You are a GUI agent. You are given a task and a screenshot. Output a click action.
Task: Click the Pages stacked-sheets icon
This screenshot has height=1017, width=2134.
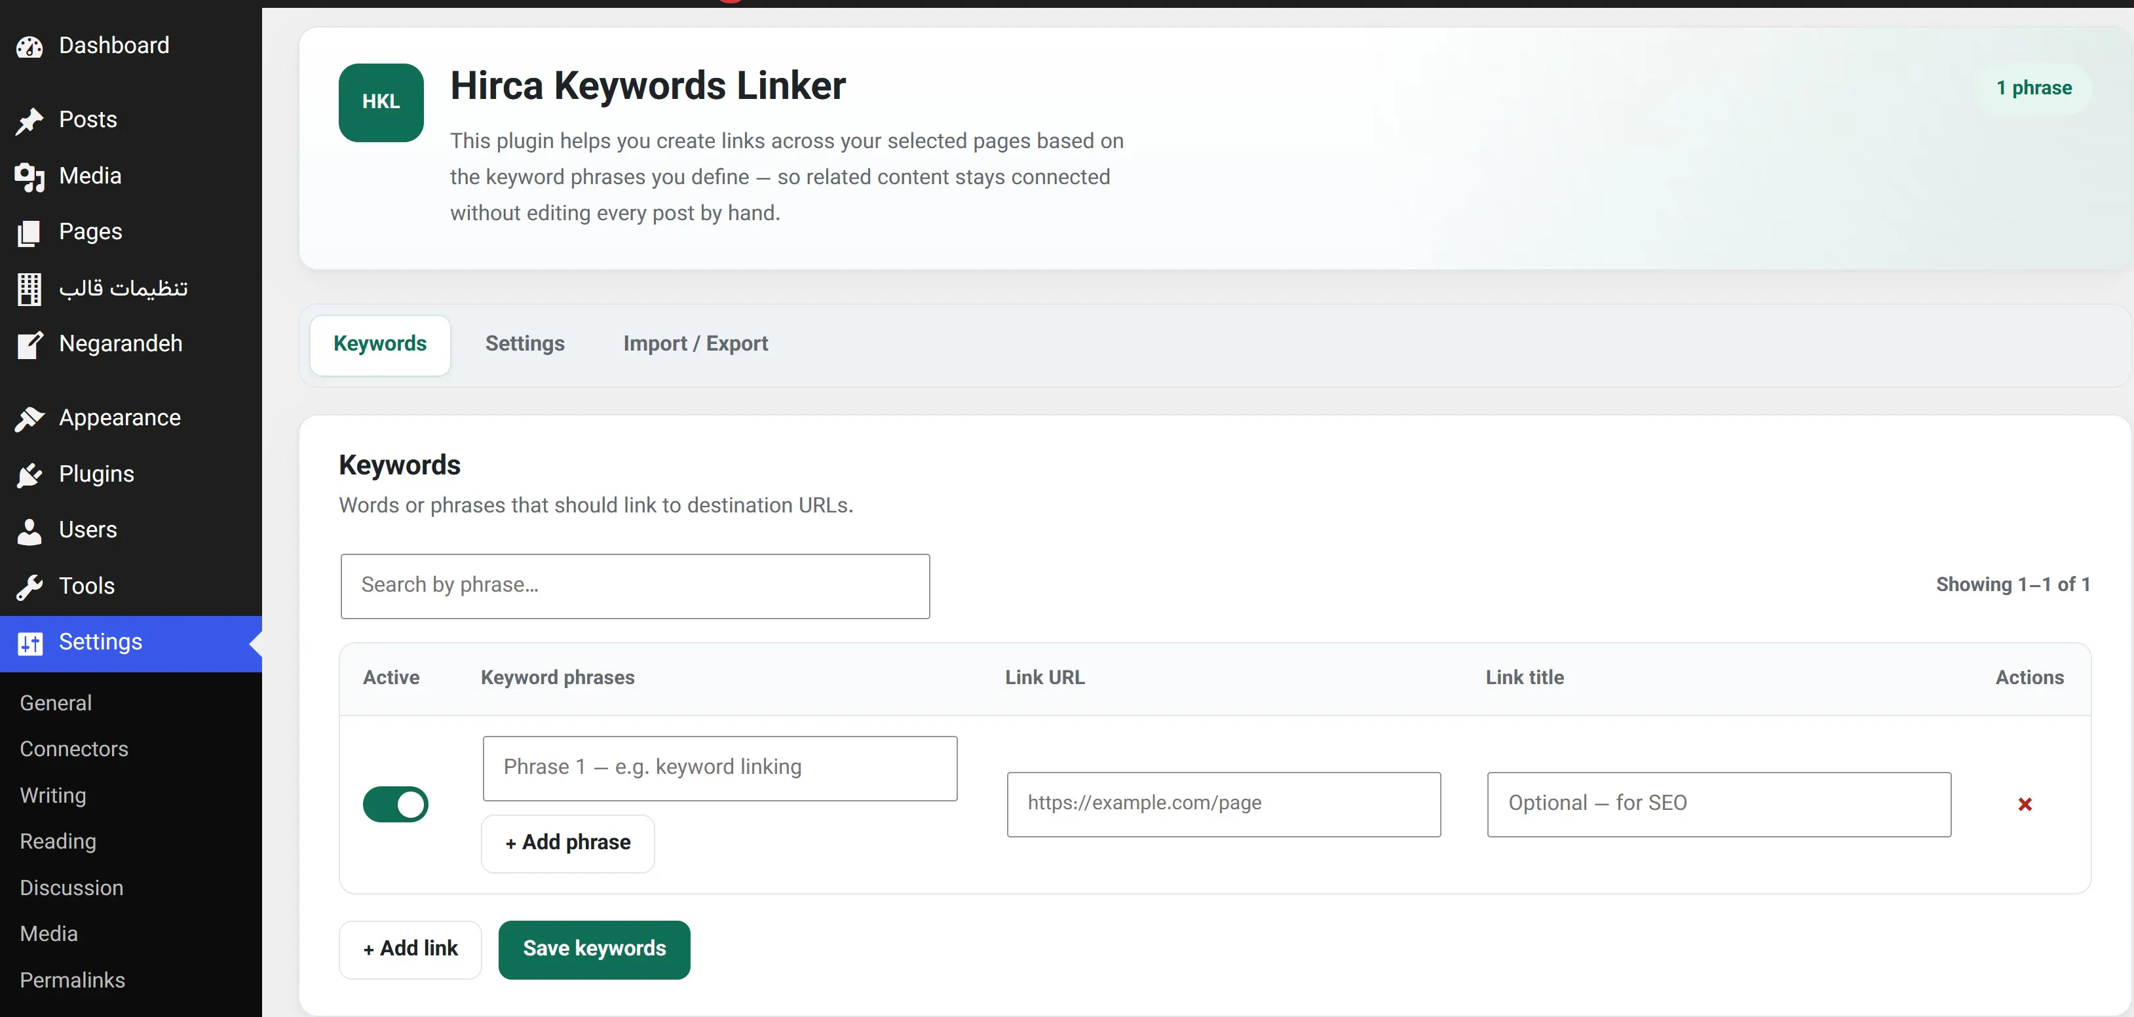click(x=29, y=233)
